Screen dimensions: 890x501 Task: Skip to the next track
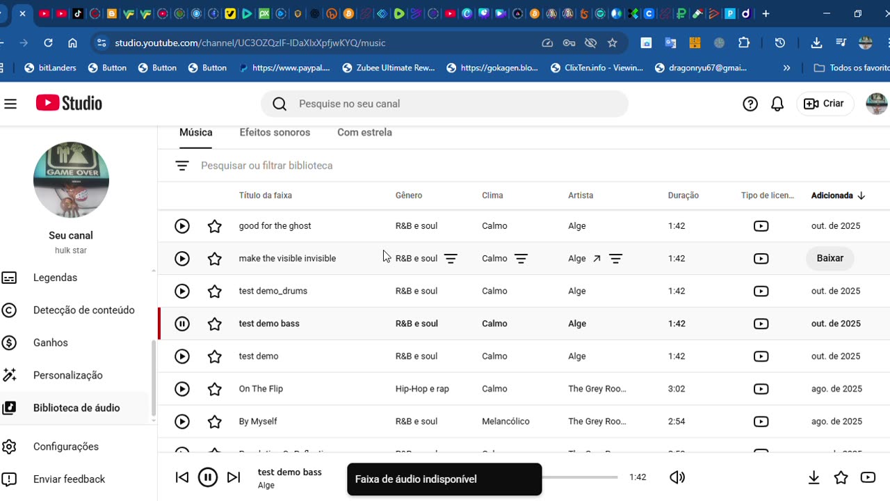click(x=234, y=477)
